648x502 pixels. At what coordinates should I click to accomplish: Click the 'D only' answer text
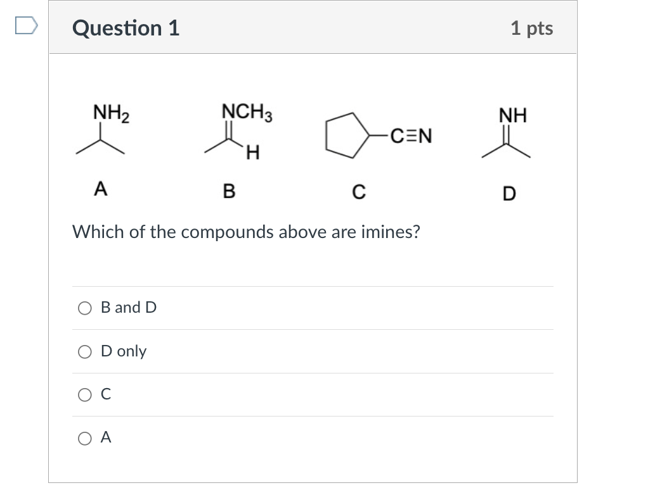pos(124,351)
